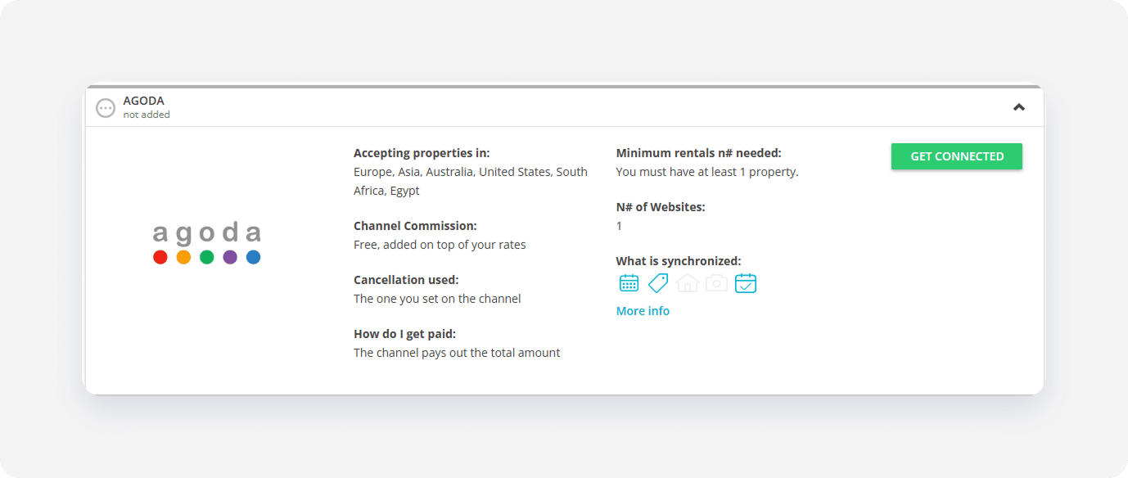Screen dimensions: 1128x478
Task: Click the green dot in Agoda logo
Action: click(207, 257)
